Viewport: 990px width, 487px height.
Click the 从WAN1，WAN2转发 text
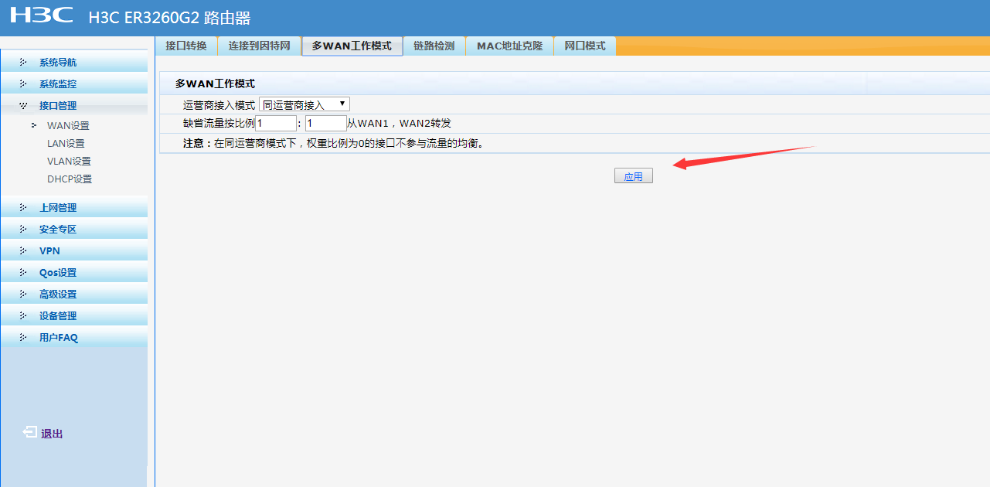point(399,123)
